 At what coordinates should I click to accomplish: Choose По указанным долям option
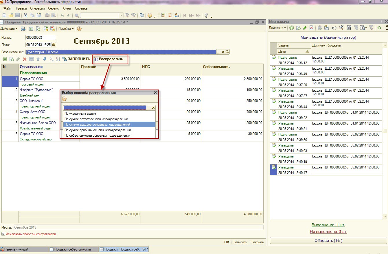tap(109, 114)
